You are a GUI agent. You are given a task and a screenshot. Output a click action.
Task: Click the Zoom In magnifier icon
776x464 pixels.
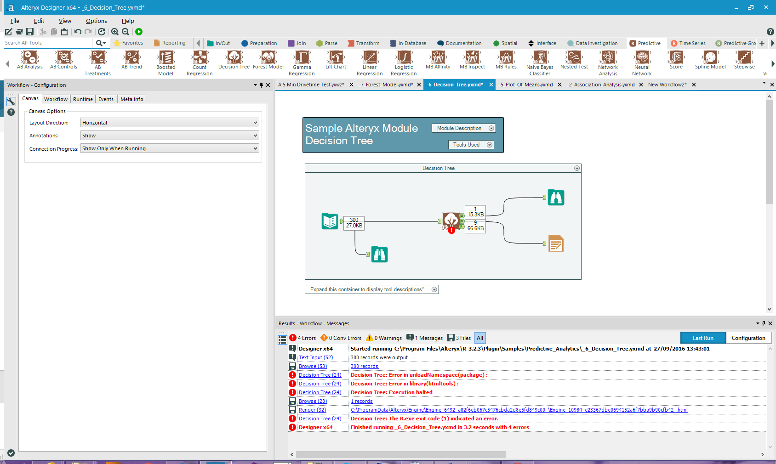click(115, 32)
